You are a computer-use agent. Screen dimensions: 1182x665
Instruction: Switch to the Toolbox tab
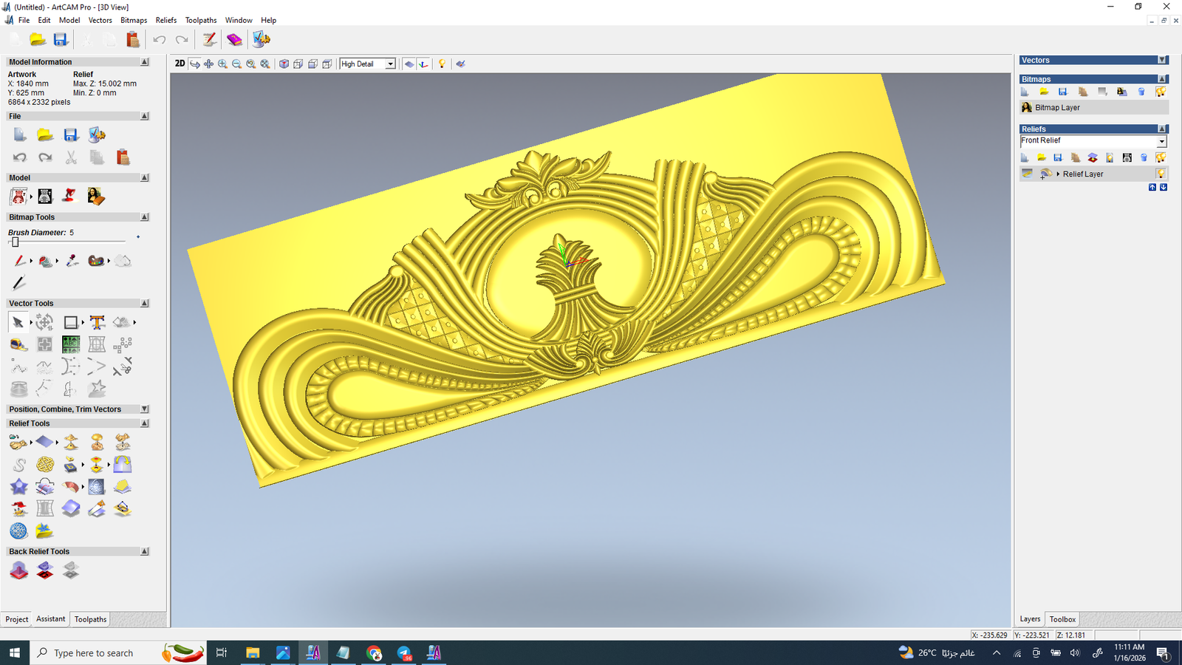tap(1062, 619)
